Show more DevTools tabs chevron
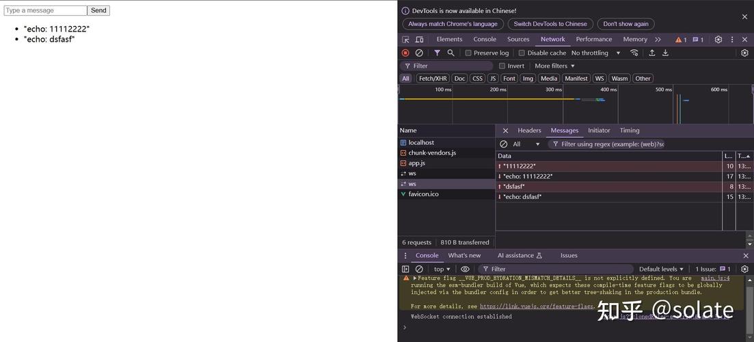Image resolution: width=754 pixels, height=342 pixels. pyautogui.click(x=658, y=40)
